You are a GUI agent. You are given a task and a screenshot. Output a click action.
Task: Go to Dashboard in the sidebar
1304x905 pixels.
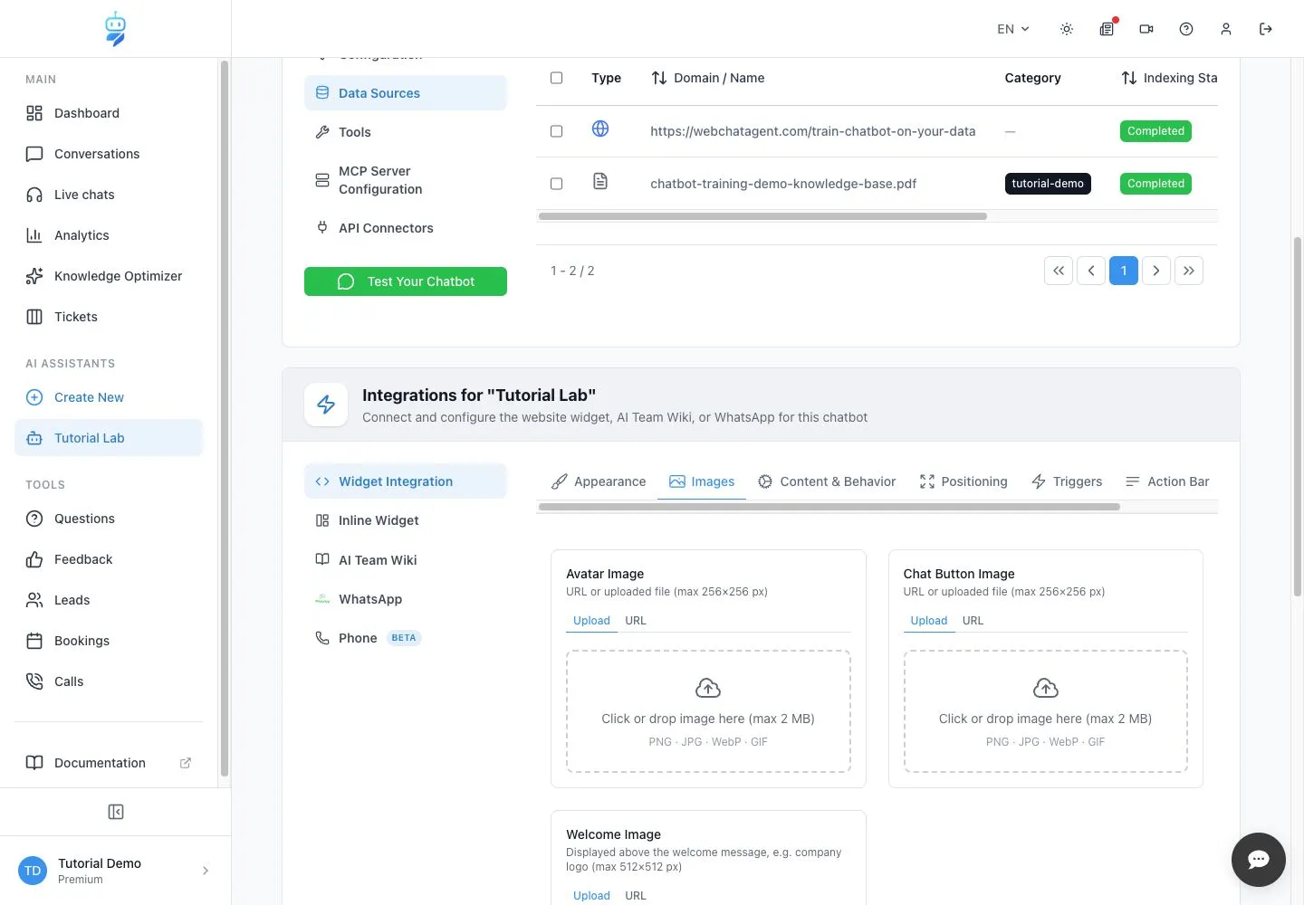point(109,113)
